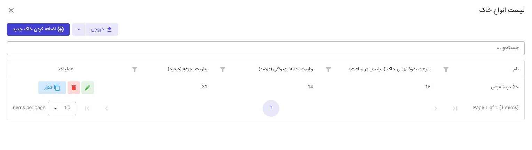The height and width of the screenshot is (150, 532).
Task: Open the items per page dropdown
Action: point(62,108)
